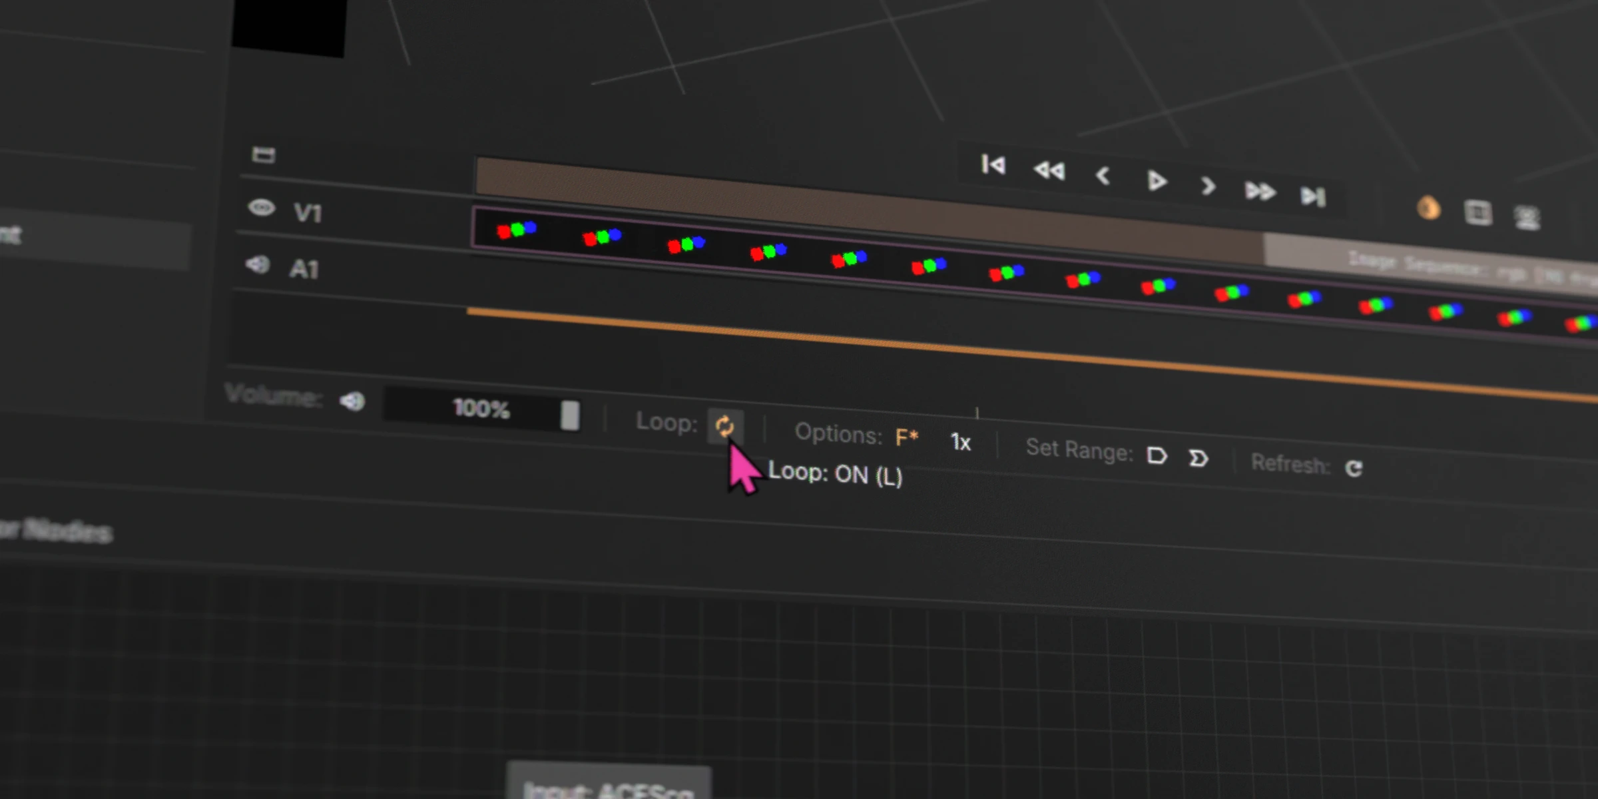1598x799 pixels.
Task: Click the step back one frame arrow
Action: coord(1102,176)
